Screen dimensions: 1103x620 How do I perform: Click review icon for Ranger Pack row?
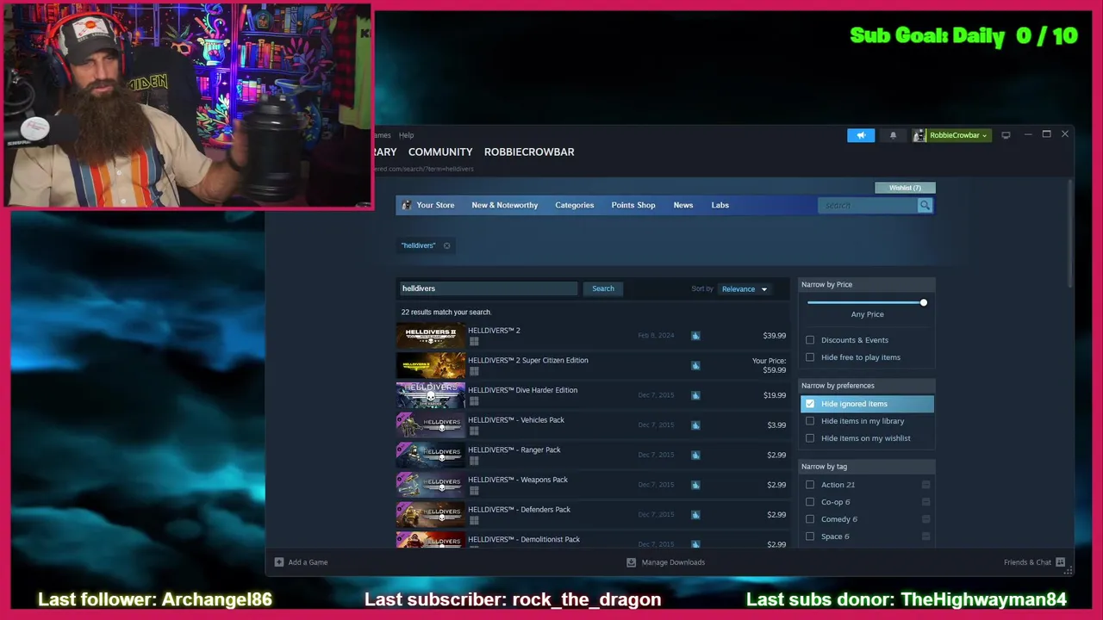point(695,455)
